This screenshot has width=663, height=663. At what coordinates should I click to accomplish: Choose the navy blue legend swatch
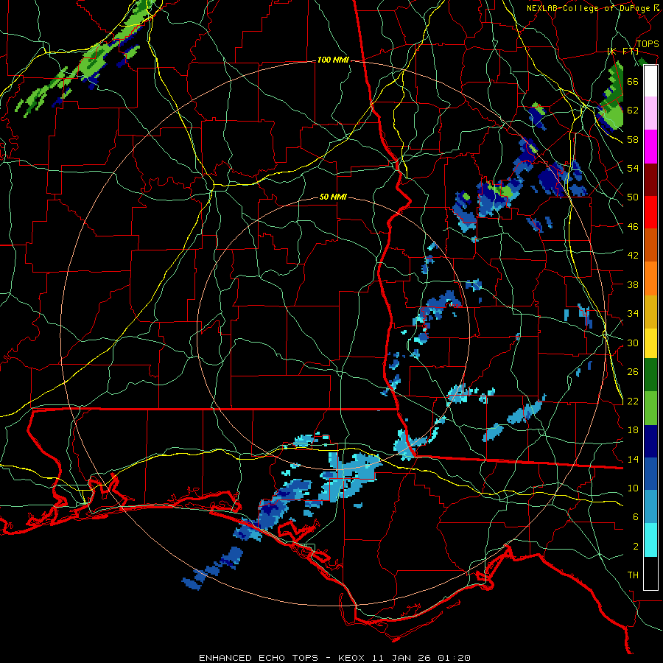coord(650,441)
